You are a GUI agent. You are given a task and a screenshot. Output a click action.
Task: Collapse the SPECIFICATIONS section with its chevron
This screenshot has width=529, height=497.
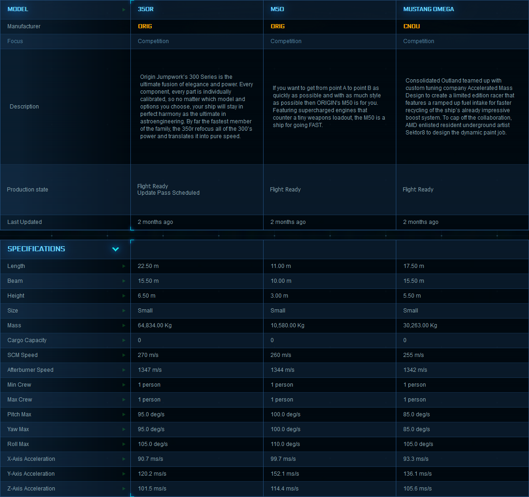coord(115,249)
